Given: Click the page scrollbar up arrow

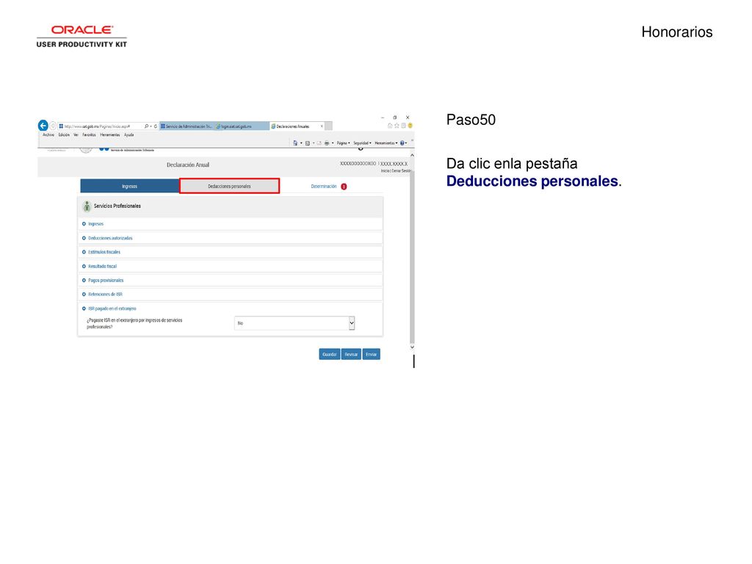Looking at the screenshot, I should coord(412,156).
